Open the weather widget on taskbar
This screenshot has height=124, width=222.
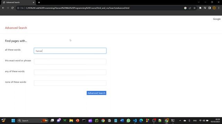(x=3, y=121)
